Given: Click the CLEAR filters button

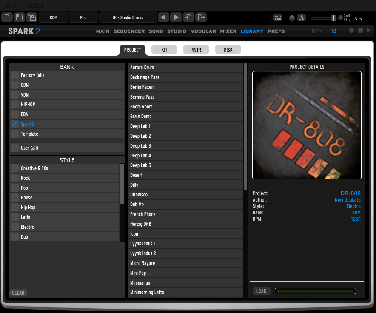Looking at the screenshot, I should (x=18, y=293).
